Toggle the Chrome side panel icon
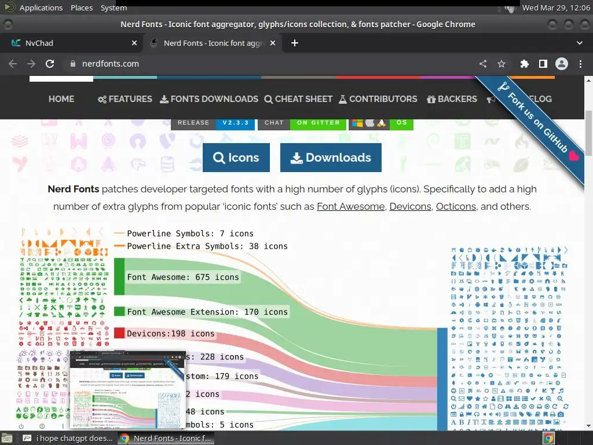Viewport: 593px width, 445px height. coord(543,64)
